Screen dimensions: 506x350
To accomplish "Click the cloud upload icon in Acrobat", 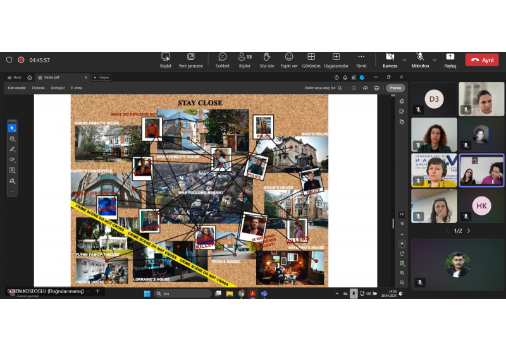I will [x=366, y=88].
